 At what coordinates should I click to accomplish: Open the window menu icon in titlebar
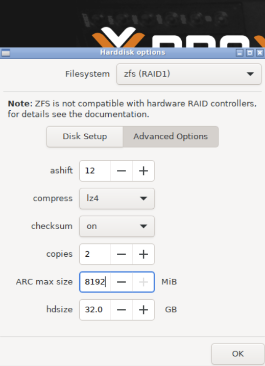[x=6, y=53]
